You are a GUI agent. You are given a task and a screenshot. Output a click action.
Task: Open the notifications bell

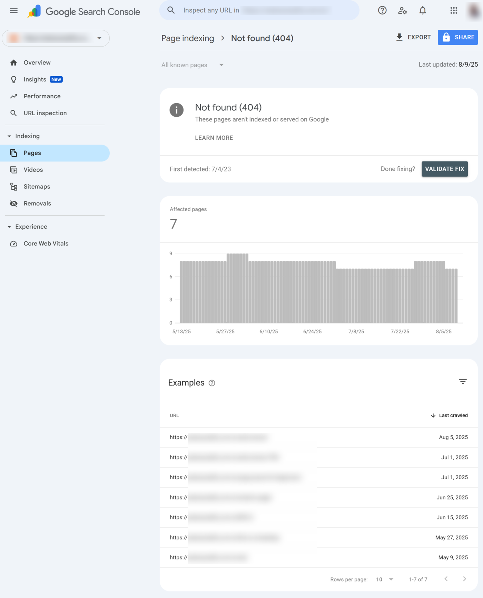click(423, 11)
